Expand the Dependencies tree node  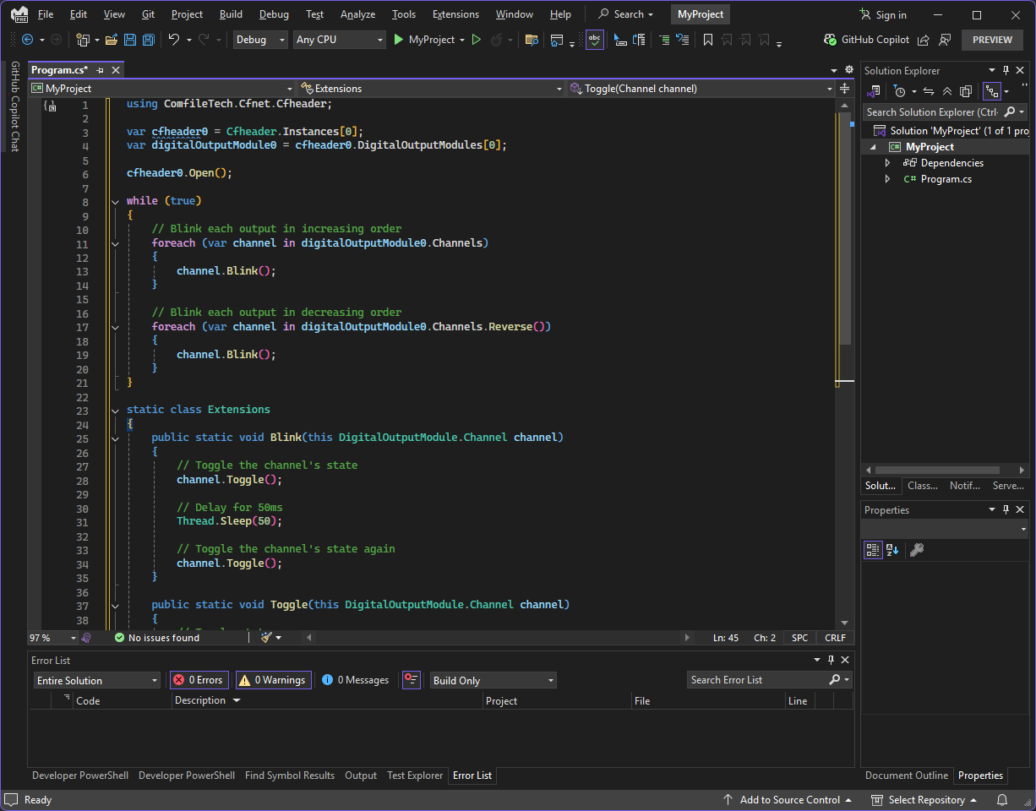click(x=887, y=163)
